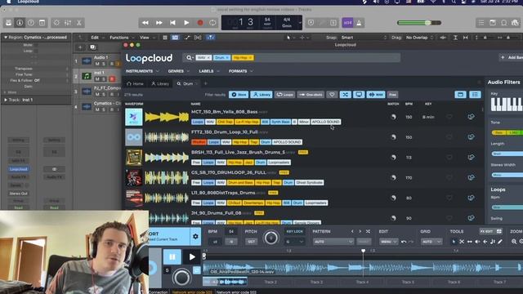Toggle the Logic metronome button

tap(359, 23)
